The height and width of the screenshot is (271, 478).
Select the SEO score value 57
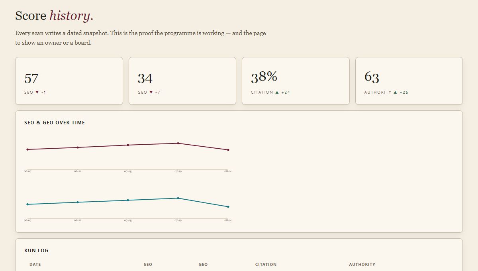31,79
